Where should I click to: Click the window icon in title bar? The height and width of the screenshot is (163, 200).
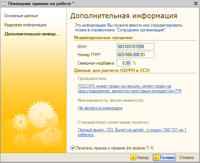coord(3,3)
